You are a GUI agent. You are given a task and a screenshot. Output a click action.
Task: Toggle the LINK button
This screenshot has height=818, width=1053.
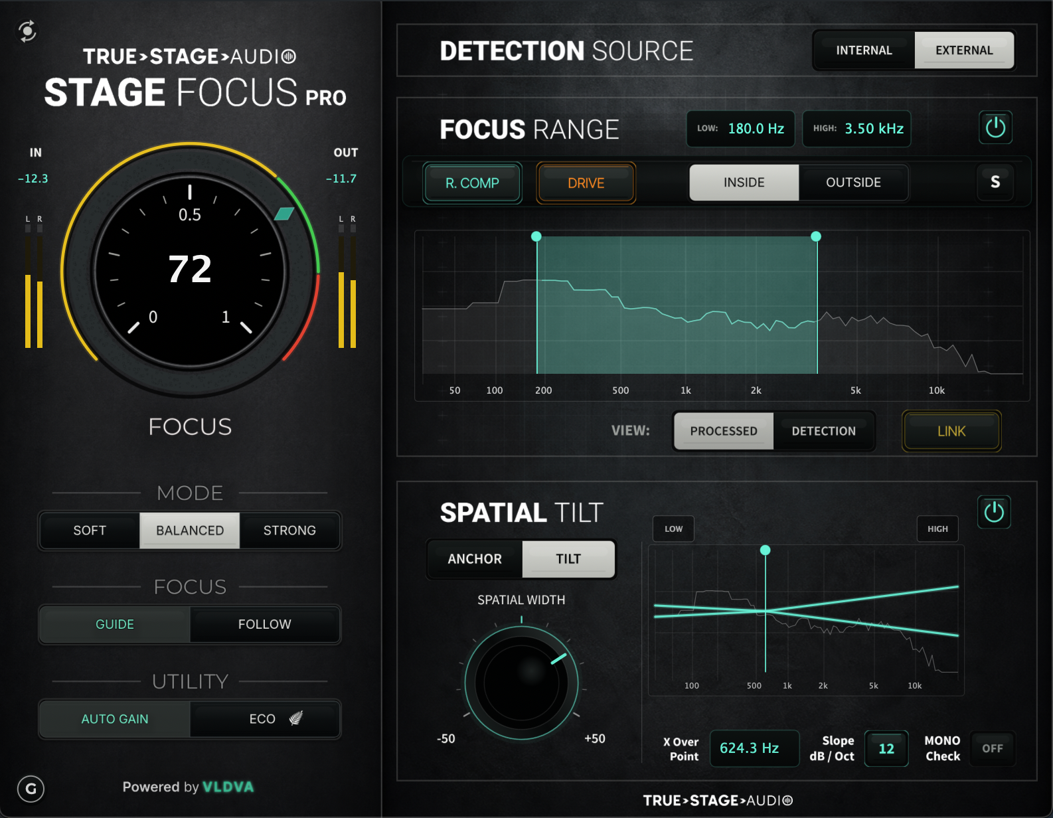[951, 432]
